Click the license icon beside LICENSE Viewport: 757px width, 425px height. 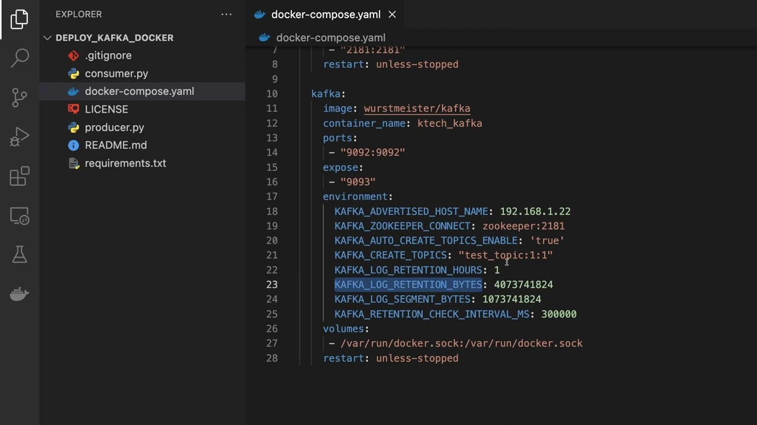click(73, 109)
